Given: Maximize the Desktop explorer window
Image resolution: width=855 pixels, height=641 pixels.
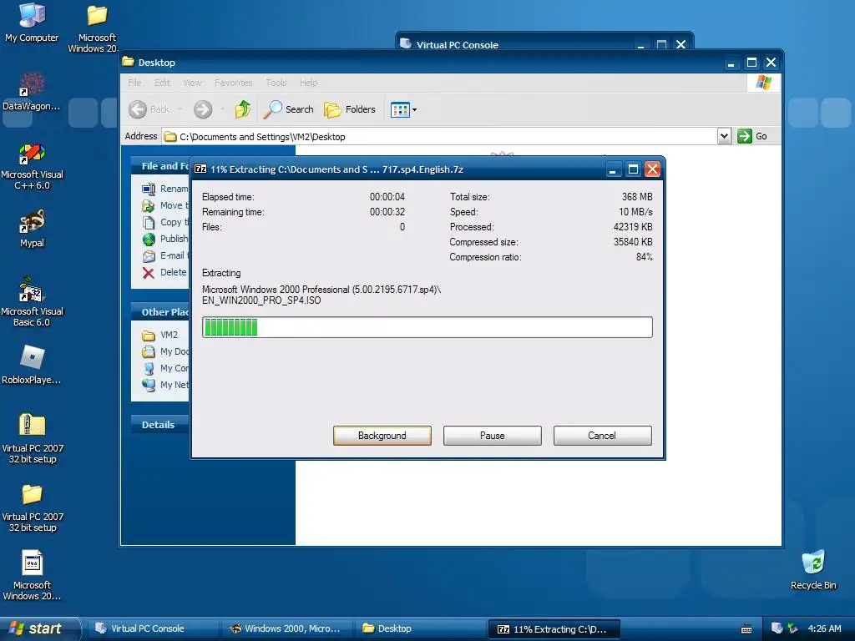Looking at the screenshot, I should [751, 63].
